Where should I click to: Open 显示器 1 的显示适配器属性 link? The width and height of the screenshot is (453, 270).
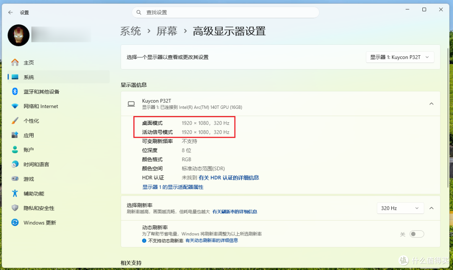(x=173, y=187)
